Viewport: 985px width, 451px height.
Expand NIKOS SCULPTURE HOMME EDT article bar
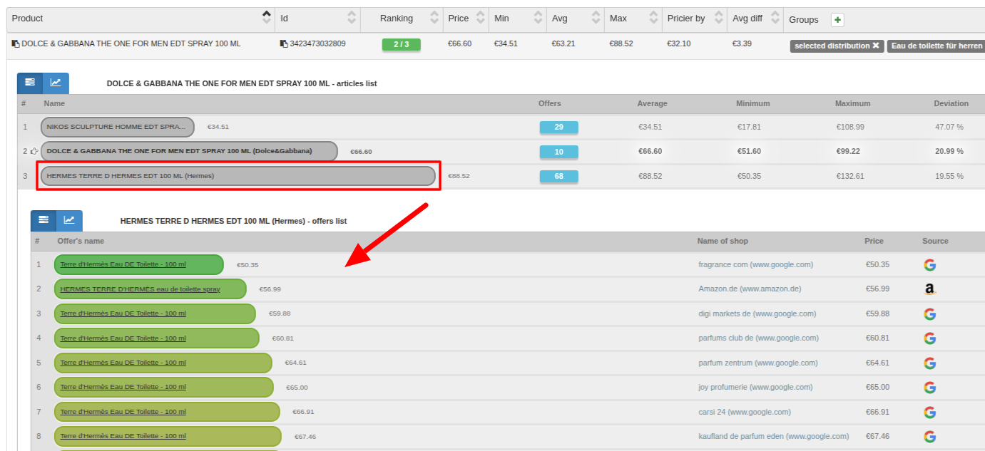click(118, 127)
